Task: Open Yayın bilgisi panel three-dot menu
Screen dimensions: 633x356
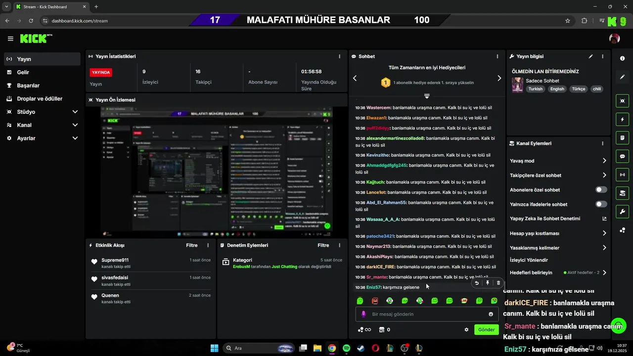Action: click(x=602, y=56)
